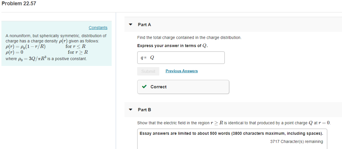The height and width of the screenshot is (149, 342).
Task: Collapse the Part A section arrow
Action: click(x=131, y=25)
